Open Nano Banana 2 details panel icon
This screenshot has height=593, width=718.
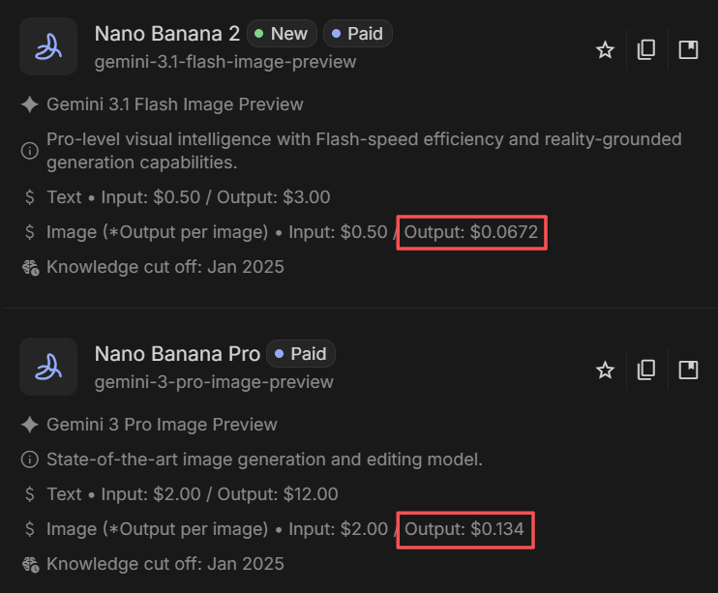pyautogui.click(x=688, y=50)
